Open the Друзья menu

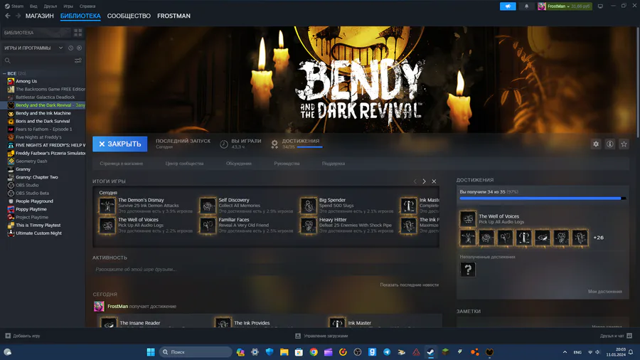coord(50,6)
